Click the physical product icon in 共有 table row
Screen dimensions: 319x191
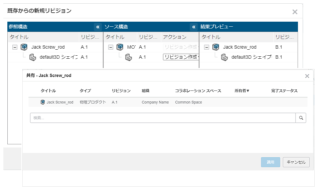(x=43, y=102)
